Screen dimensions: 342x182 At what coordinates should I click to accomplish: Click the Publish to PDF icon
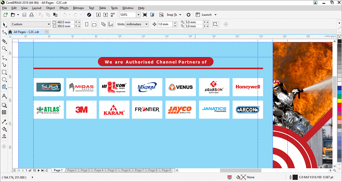point(113,15)
